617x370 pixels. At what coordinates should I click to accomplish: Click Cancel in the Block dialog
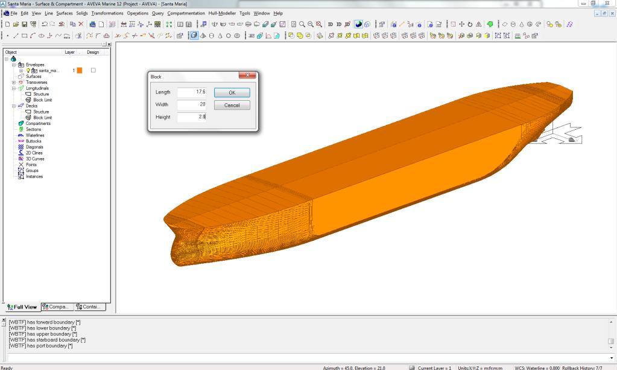pyautogui.click(x=232, y=106)
